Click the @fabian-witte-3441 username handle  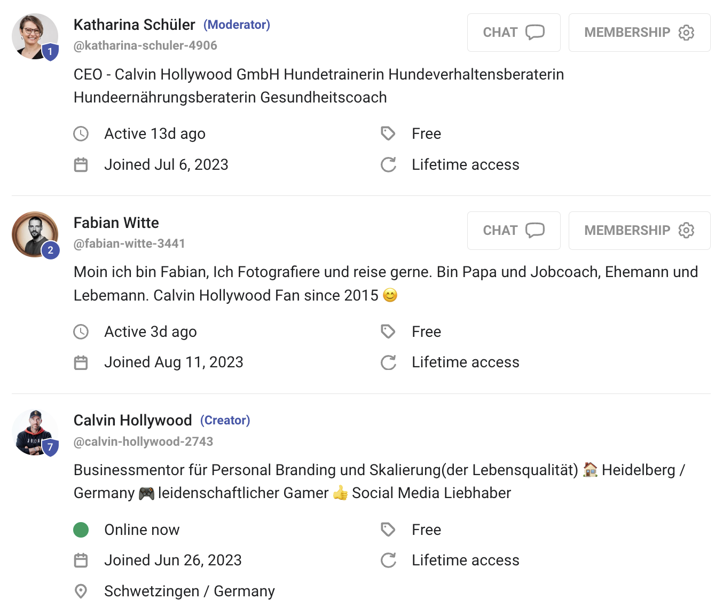pos(129,244)
